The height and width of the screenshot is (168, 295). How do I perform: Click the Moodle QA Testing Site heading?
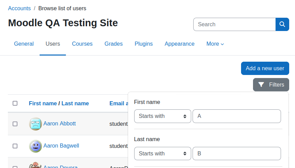point(63,23)
